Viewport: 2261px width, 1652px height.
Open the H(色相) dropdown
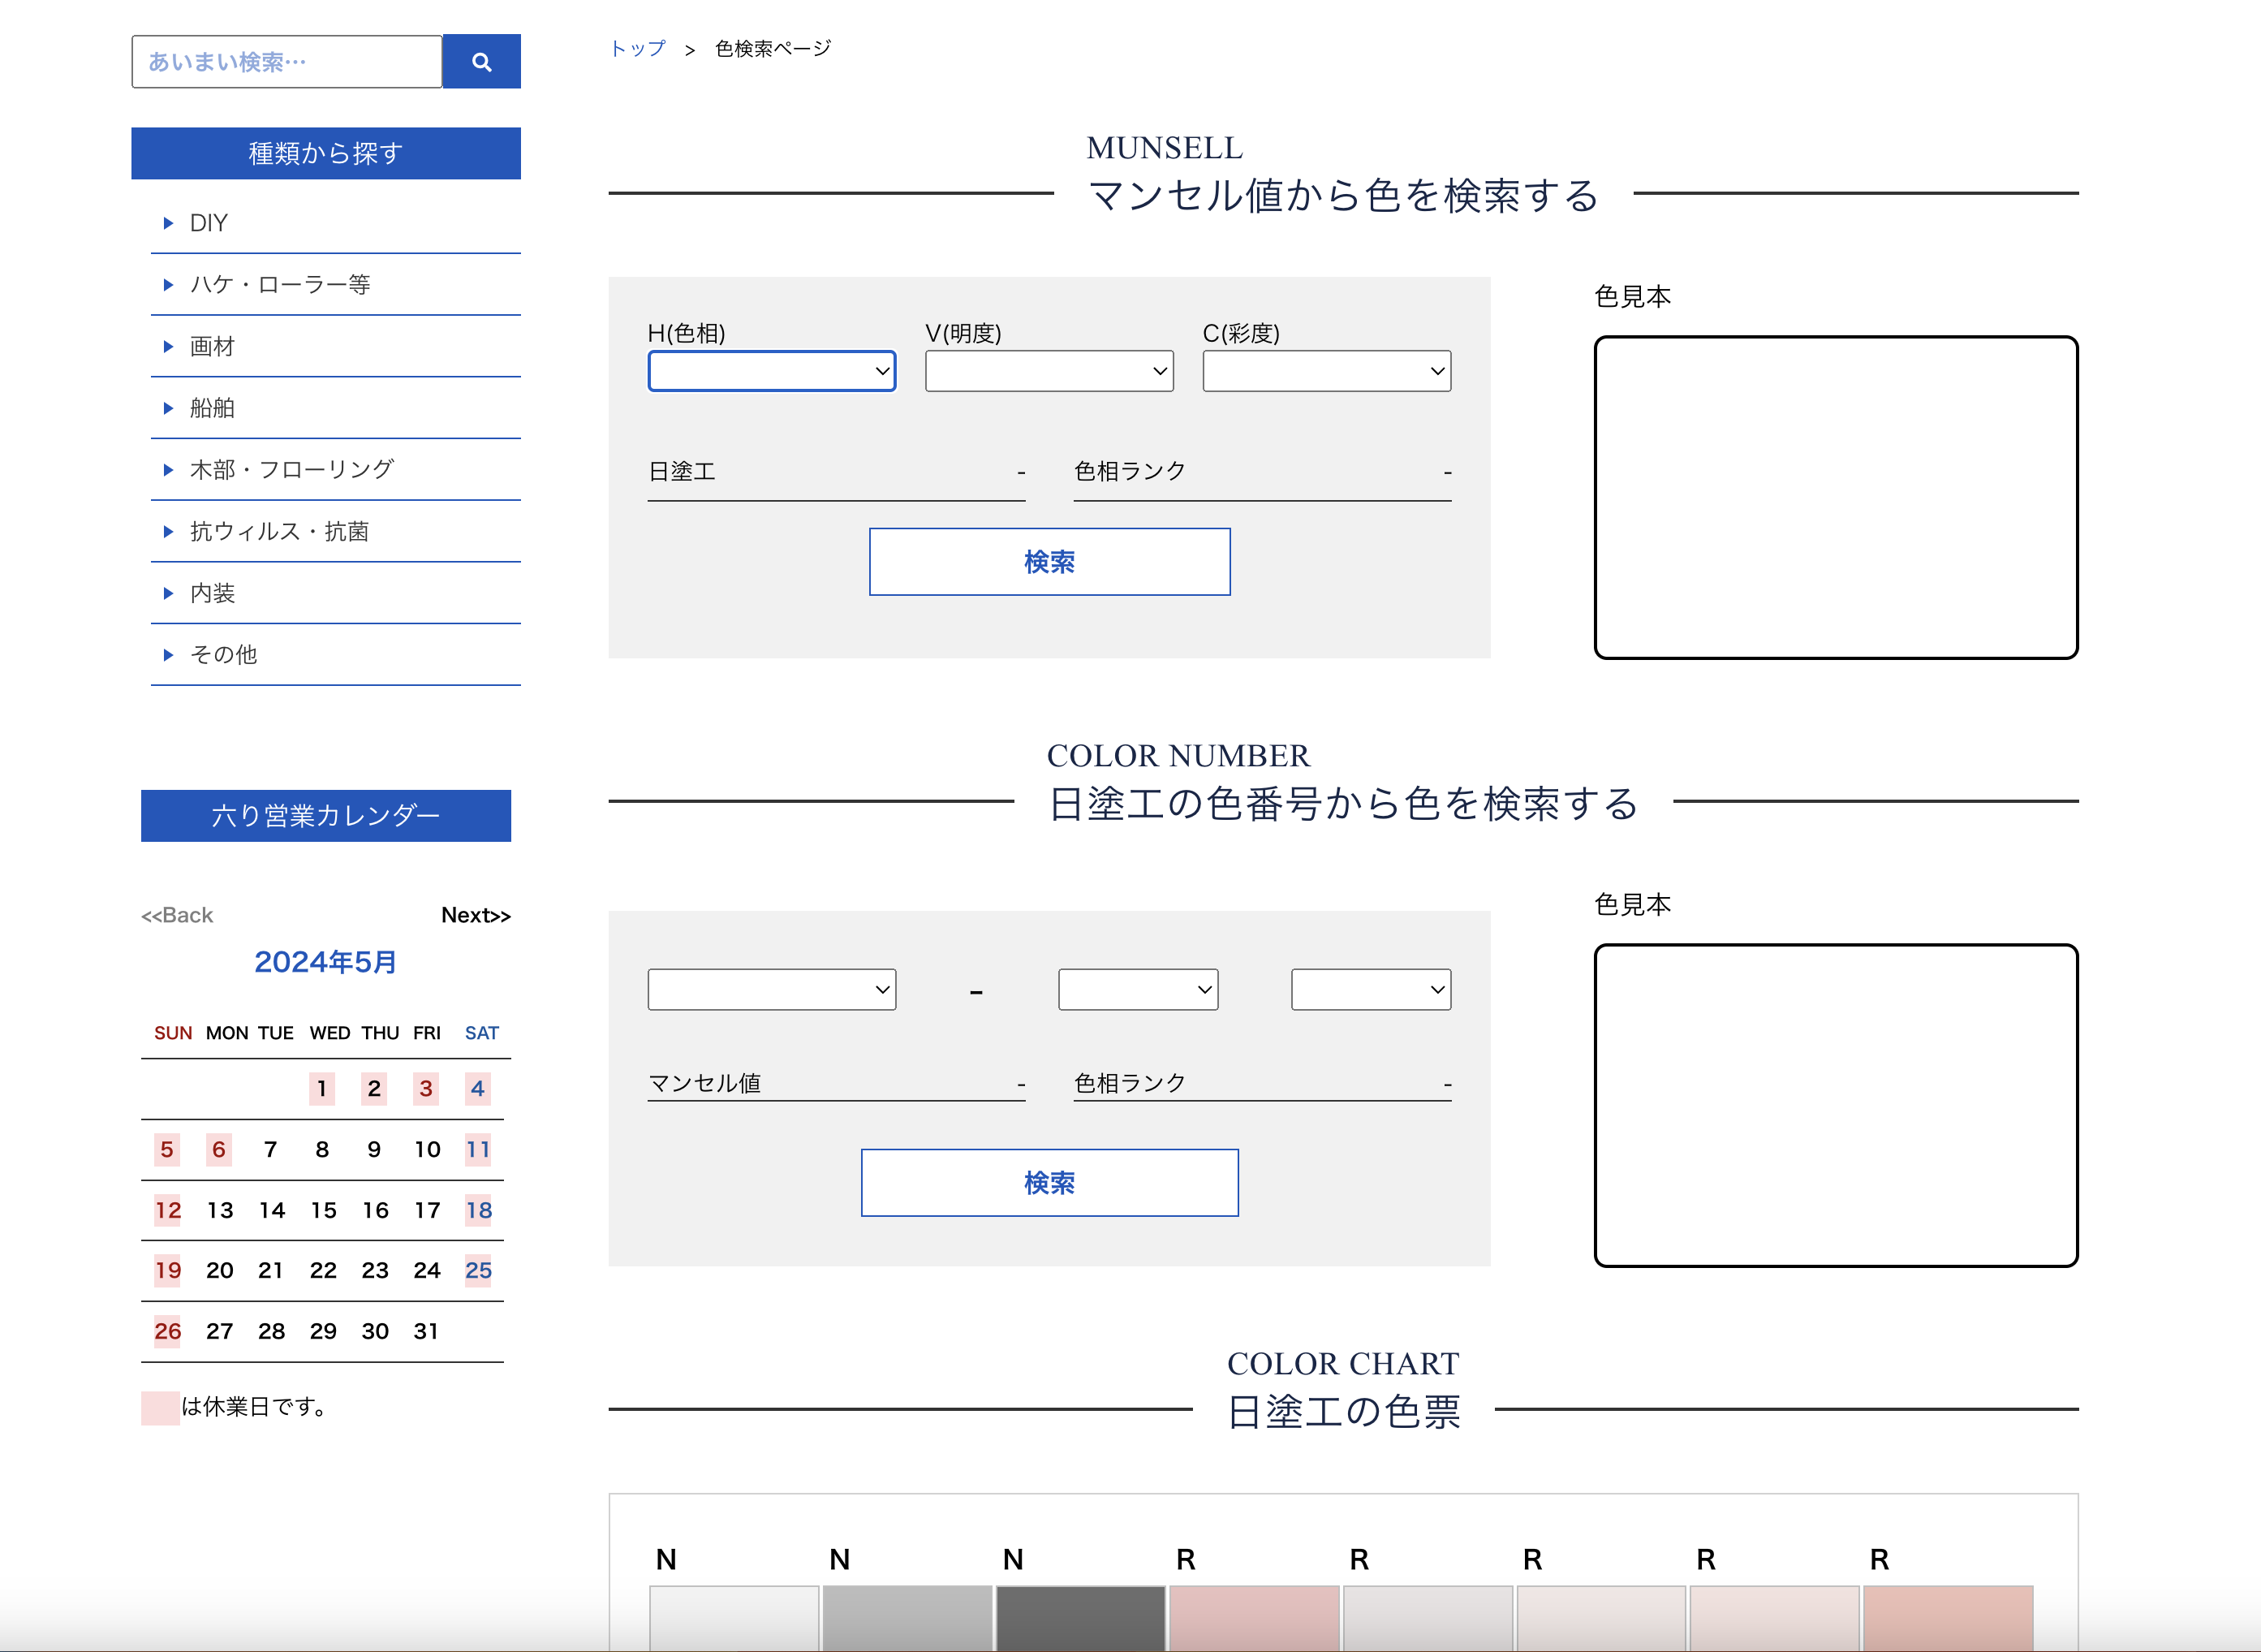point(772,371)
